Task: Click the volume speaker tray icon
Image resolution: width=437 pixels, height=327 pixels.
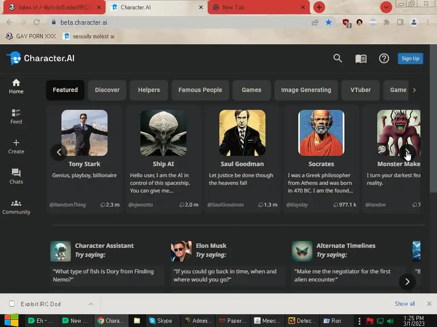Action: point(390,321)
